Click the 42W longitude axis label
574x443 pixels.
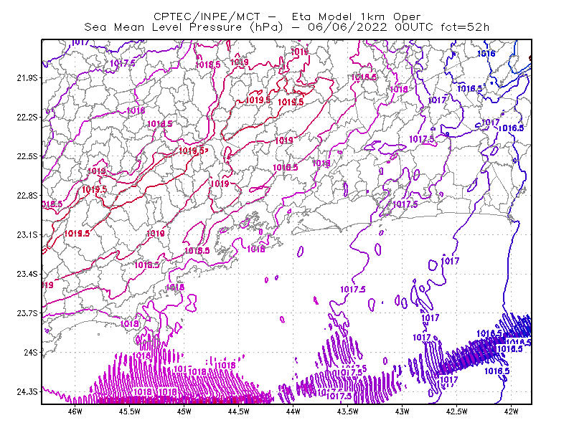tap(511, 411)
